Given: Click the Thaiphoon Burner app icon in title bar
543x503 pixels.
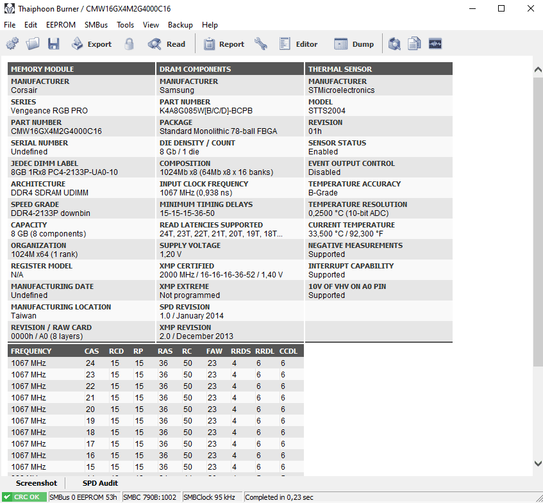Looking at the screenshot, I should [10, 9].
